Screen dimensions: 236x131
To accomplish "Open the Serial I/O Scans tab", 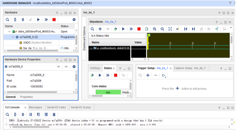I will click(81, 107).
